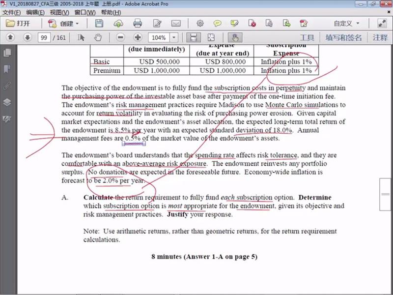The image size is (393, 295).
Task: Show bookmarks sidebar panel
Action: click(x=7, y=69)
